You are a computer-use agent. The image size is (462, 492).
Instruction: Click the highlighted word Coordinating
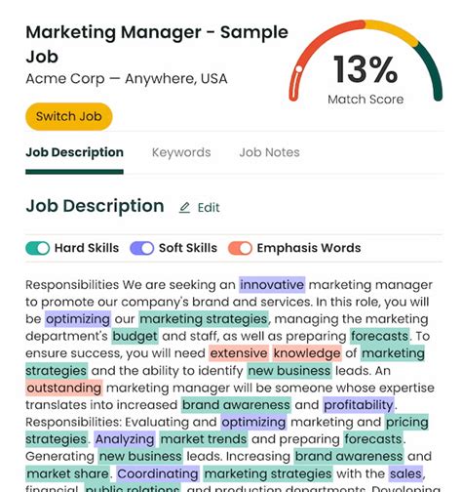[x=158, y=473]
